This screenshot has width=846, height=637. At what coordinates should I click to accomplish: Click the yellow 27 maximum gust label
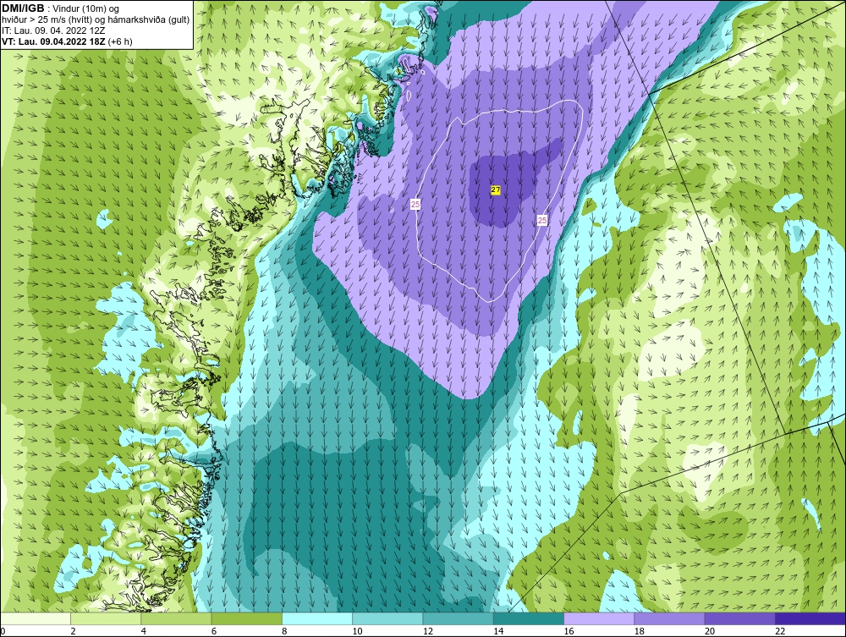[x=496, y=189]
